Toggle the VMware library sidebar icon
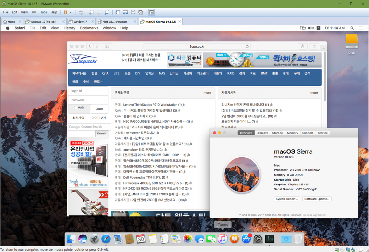The height and width of the screenshot is (252, 369). [x=118, y=12]
